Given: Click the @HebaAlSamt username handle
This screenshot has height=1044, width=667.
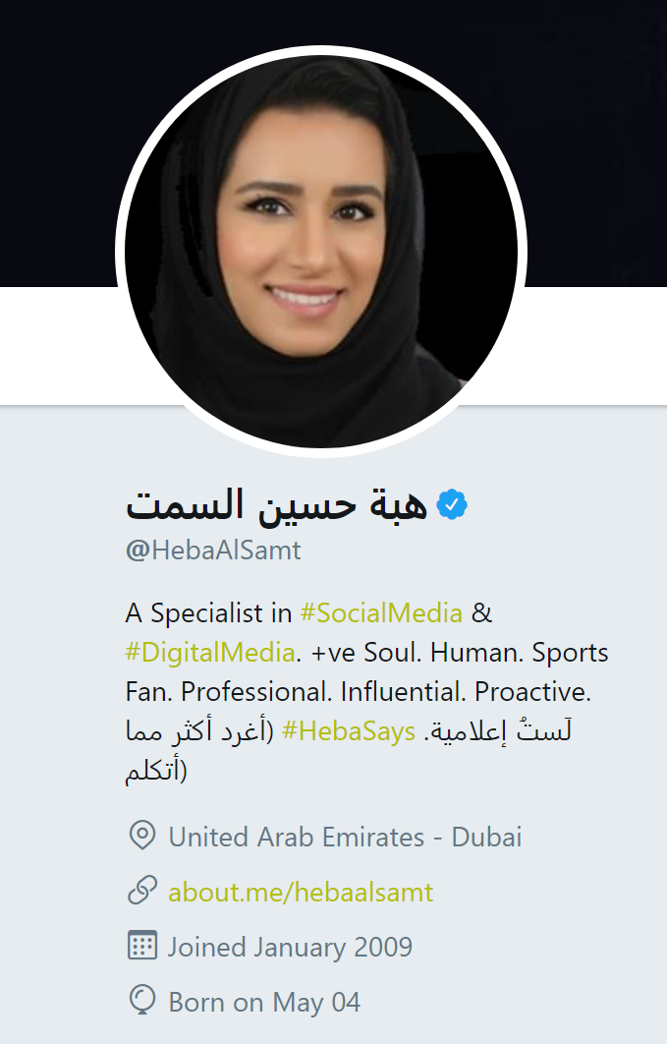Looking at the screenshot, I should (213, 551).
